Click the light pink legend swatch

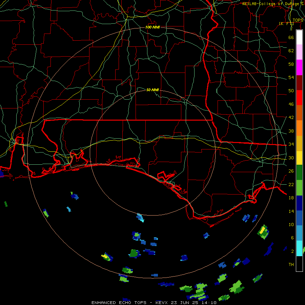pos(299,52)
